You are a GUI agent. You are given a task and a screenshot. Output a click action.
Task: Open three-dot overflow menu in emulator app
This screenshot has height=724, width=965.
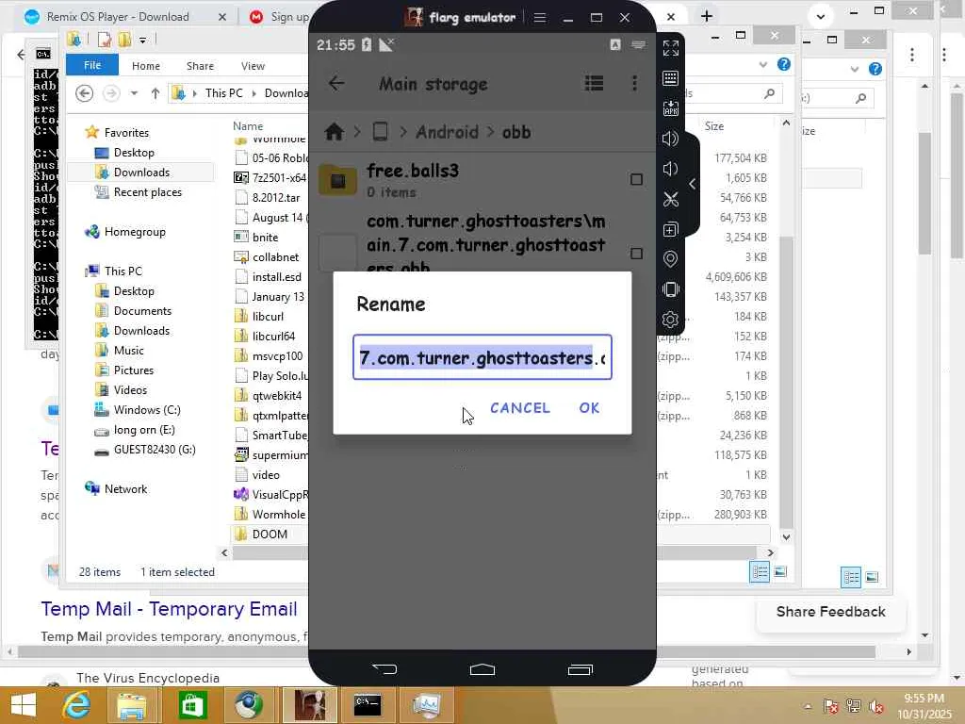[634, 83]
